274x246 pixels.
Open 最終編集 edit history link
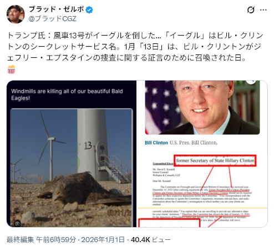point(21,240)
